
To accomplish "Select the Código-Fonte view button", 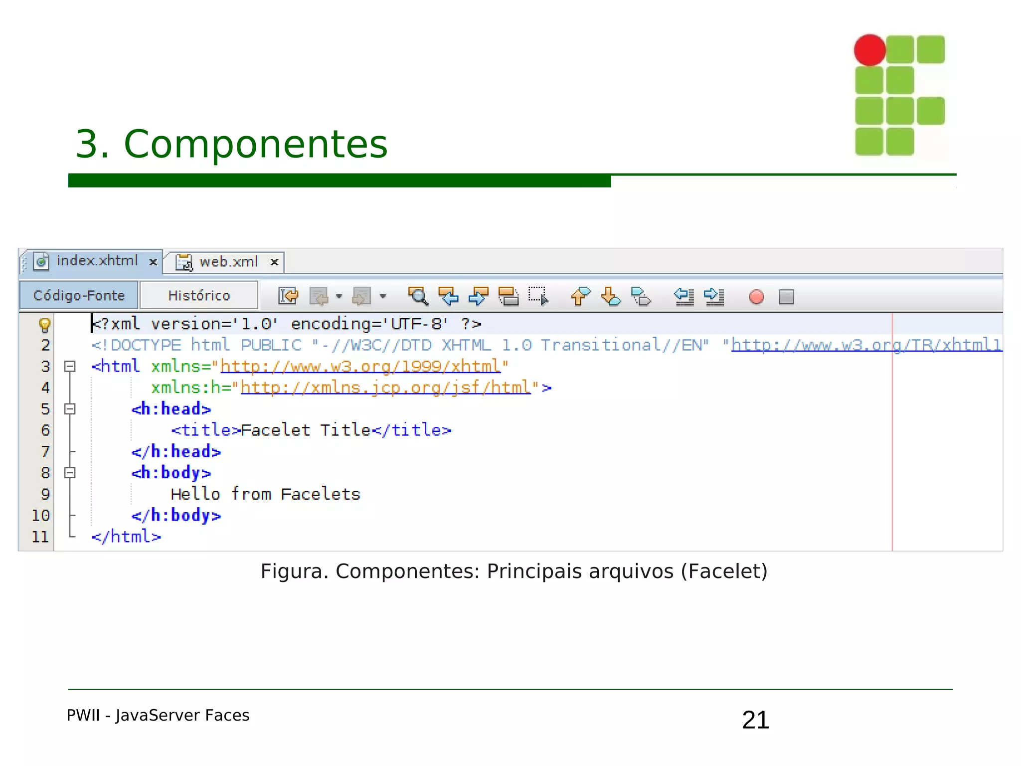I will click(x=79, y=295).
